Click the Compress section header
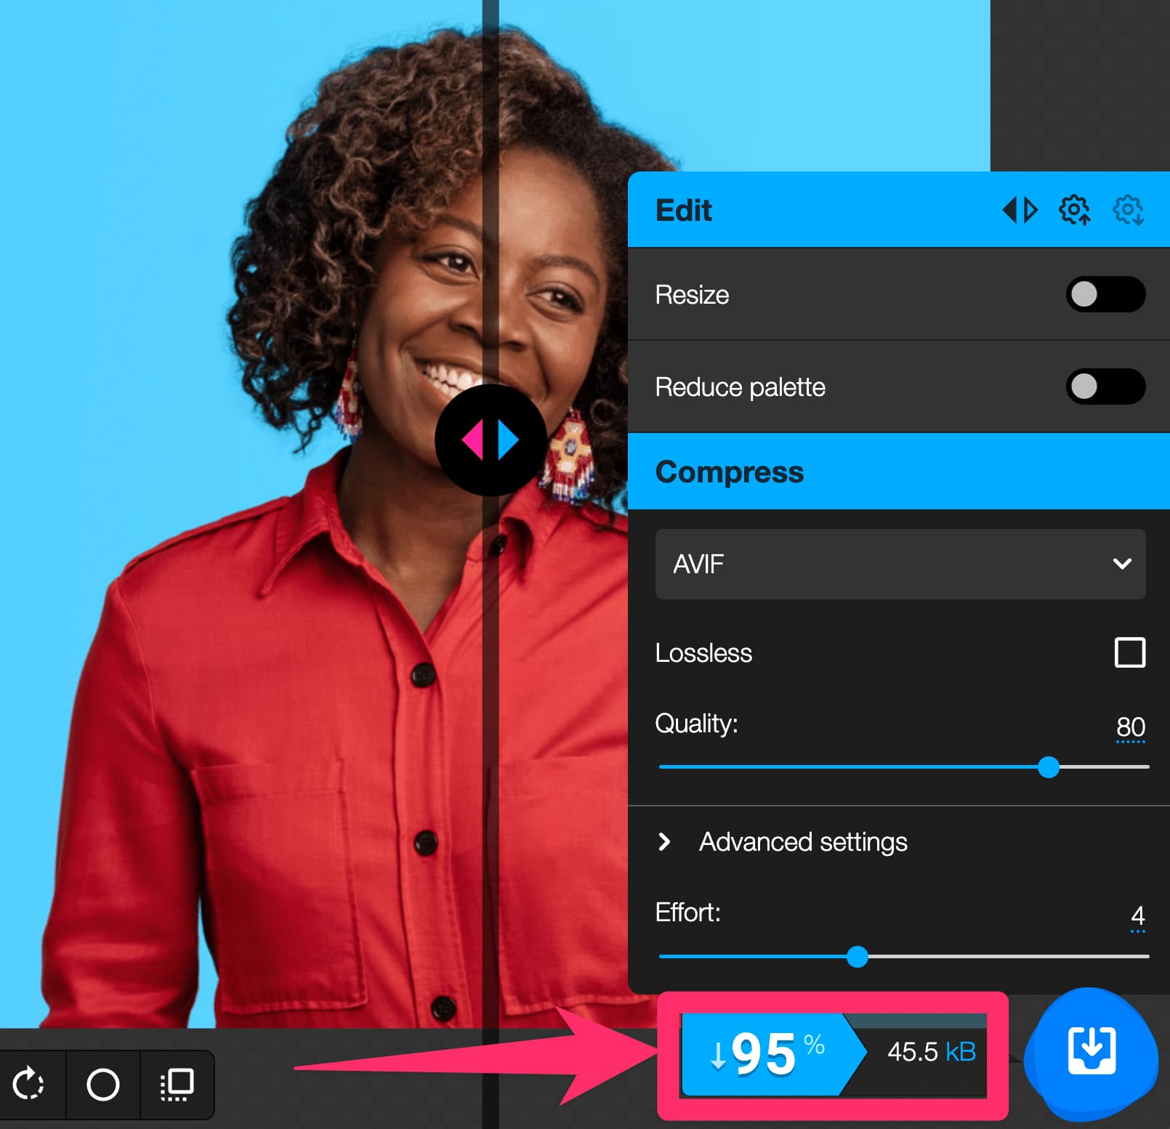 [729, 472]
